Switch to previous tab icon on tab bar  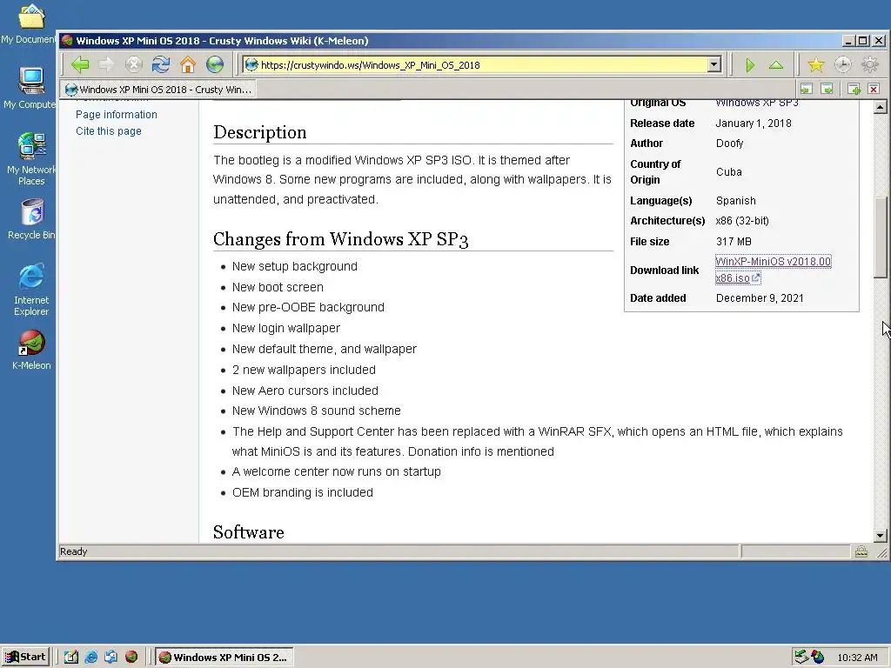click(x=807, y=89)
